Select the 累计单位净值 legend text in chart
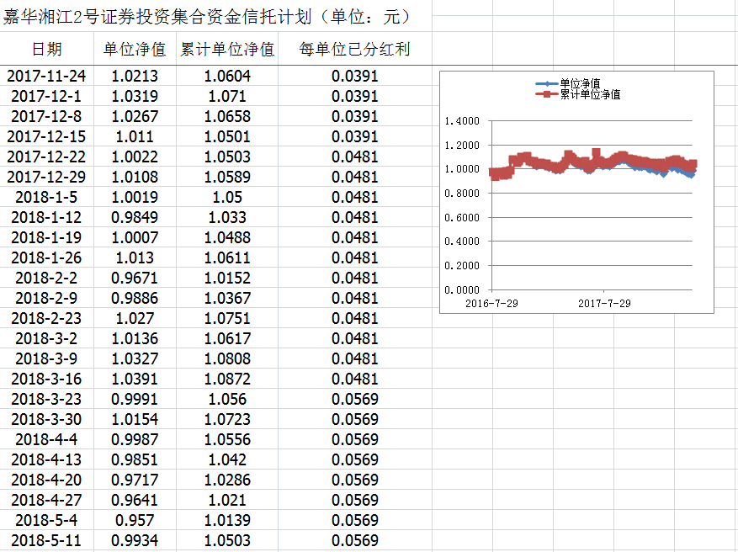 pos(590,95)
